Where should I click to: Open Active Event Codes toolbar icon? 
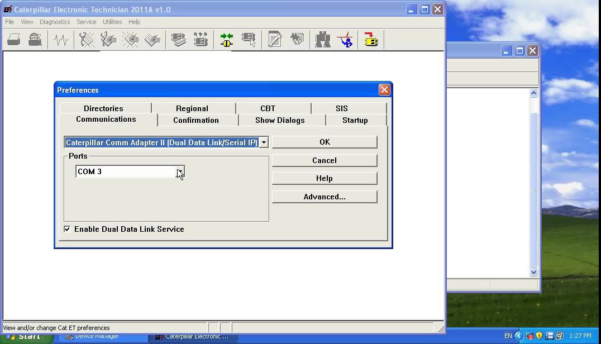[131, 40]
